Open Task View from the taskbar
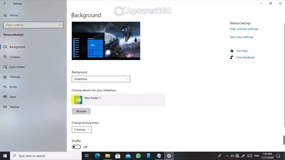Viewport: 285px width, 160px height. point(87,156)
